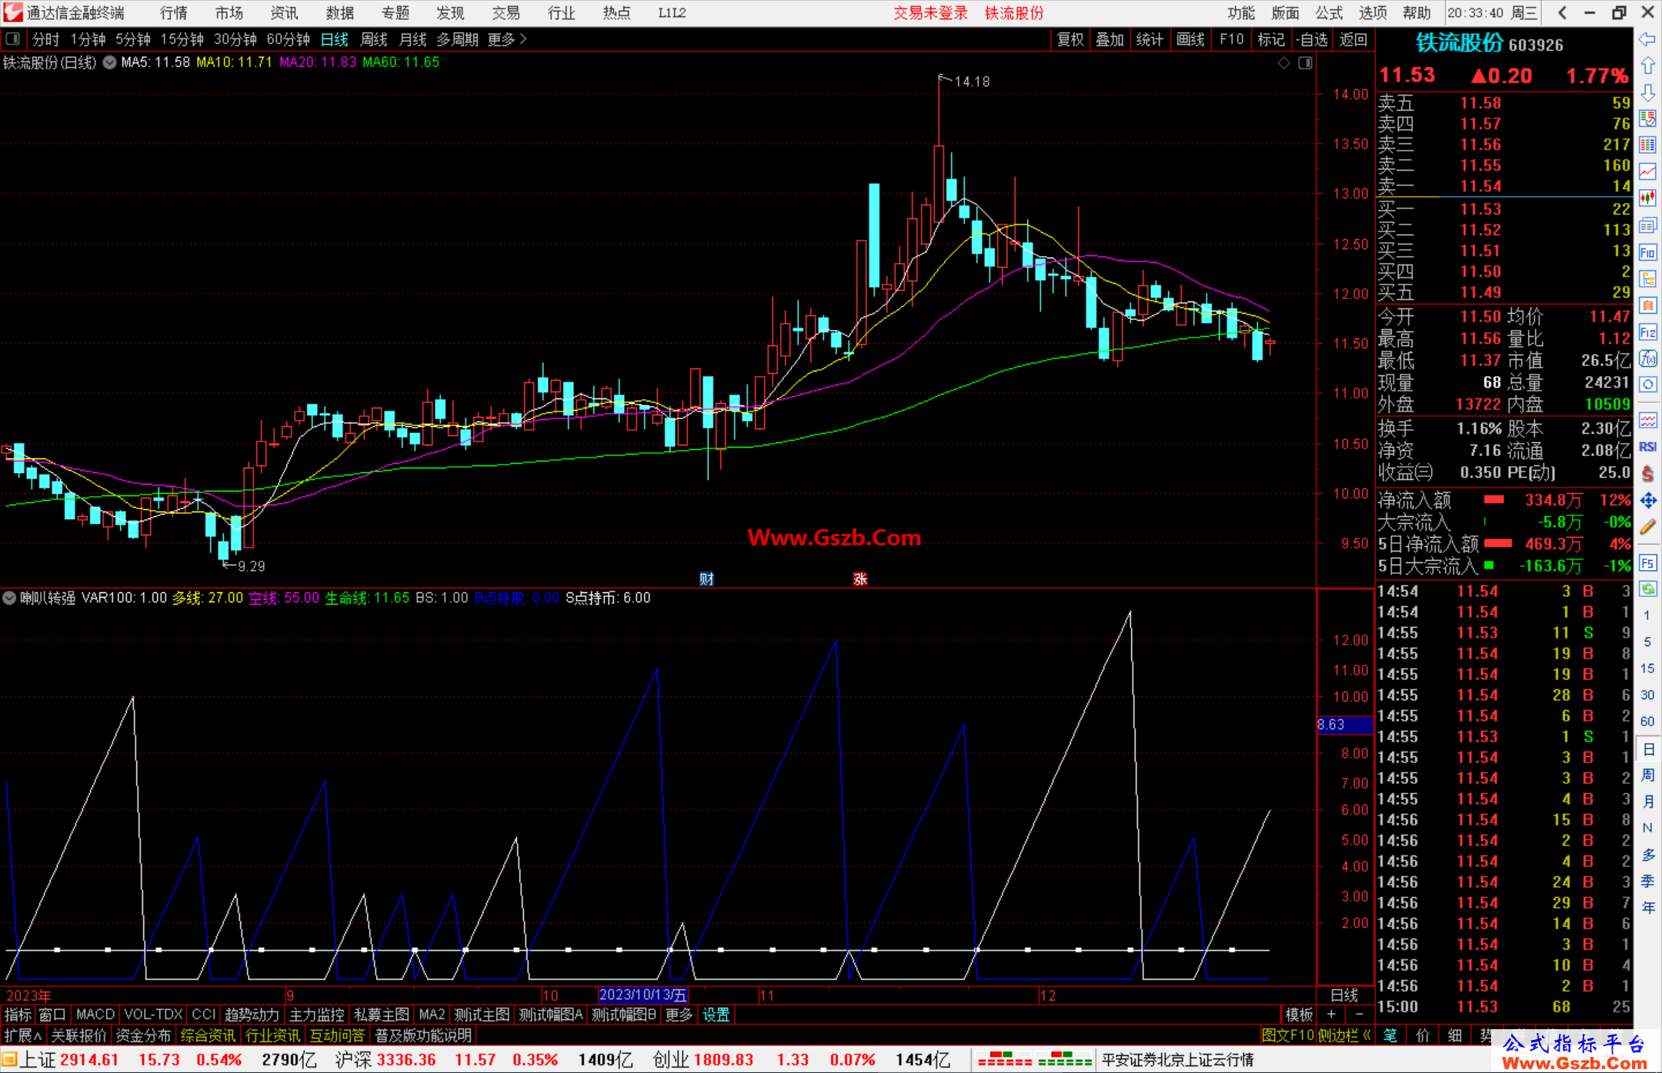Open the tree structure icon in the sidebar
The height and width of the screenshot is (1073, 1662).
click(1647, 278)
